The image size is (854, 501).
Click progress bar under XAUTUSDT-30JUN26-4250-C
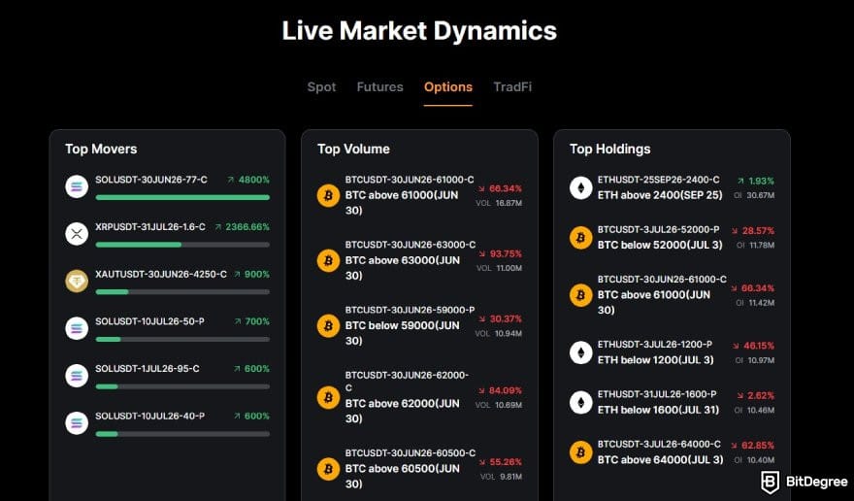[x=182, y=292]
